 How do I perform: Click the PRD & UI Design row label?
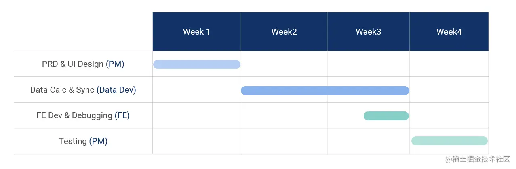point(83,64)
